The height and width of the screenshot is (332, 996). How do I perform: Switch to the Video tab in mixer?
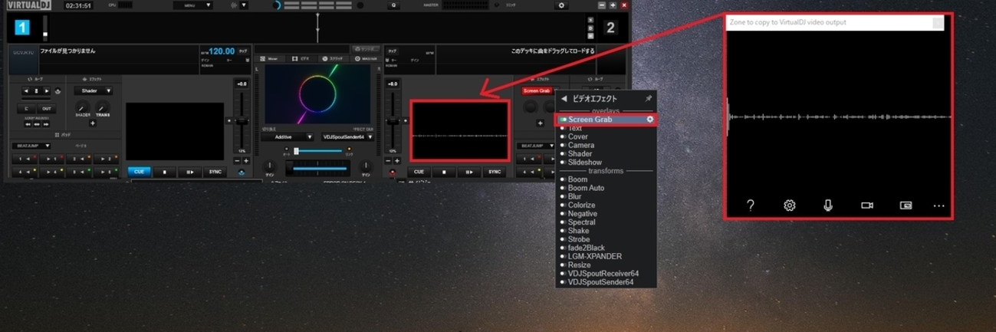tap(301, 59)
